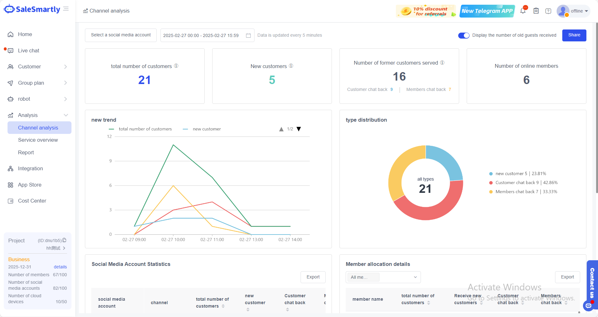
Task: Open the All members filter dropdown
Action: coord(383,277)
